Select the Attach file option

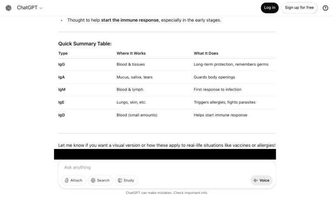(73, 180)
